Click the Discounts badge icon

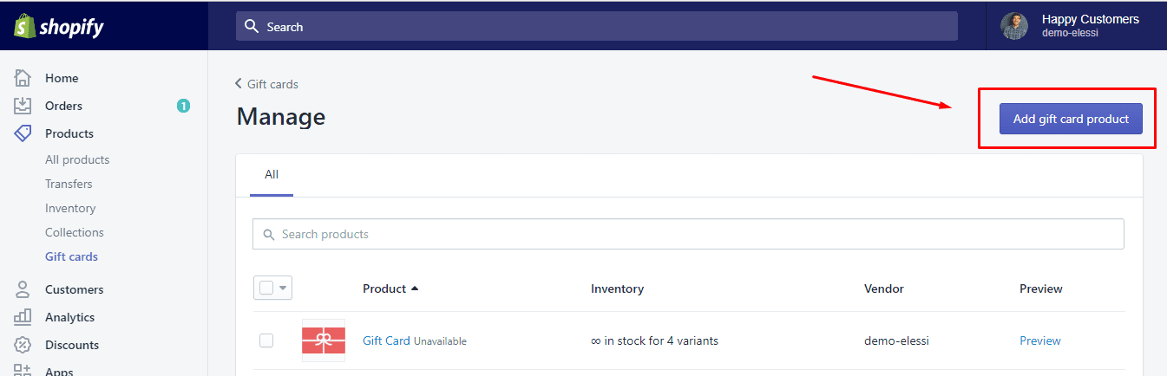[x=23, y=345]
